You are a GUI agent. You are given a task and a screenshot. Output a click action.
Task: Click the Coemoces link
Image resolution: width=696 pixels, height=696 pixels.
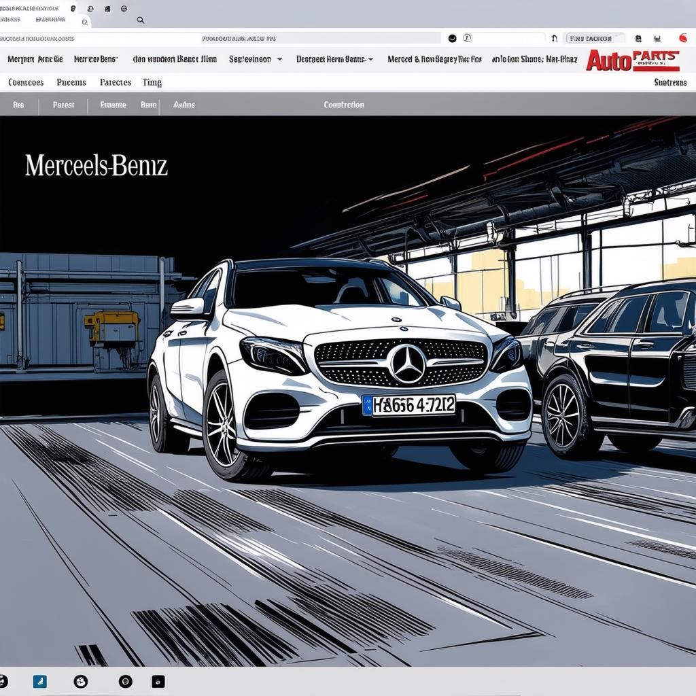pyautogui.click(x=26, y=83)
